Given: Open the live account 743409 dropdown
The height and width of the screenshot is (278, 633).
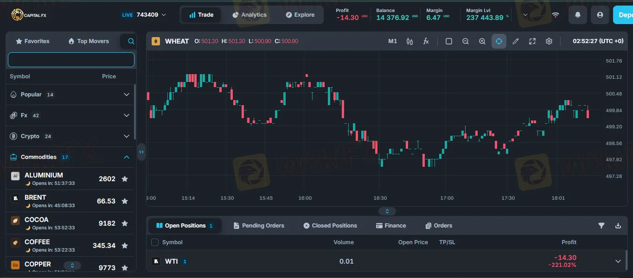Looking at the screenshot, I should [x=144, y=15].
